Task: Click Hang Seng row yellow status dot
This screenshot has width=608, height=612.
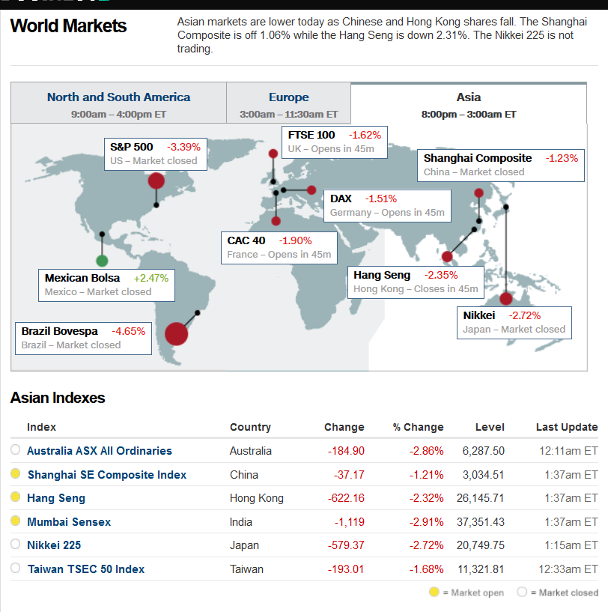Action: (15, 497)
